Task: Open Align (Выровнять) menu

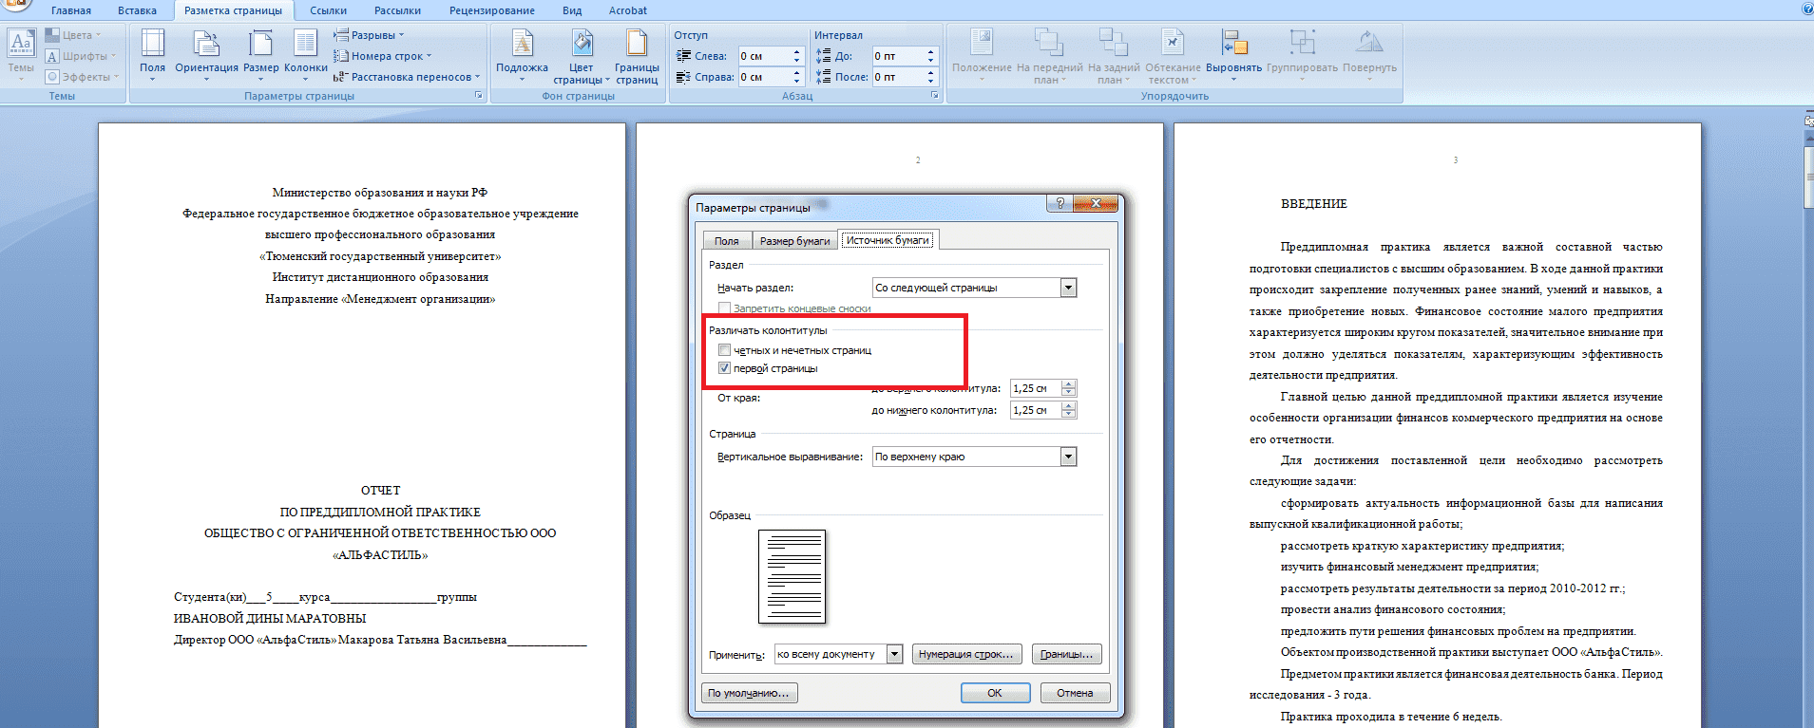Action: pyautogui.click(x=1233, y=55)
